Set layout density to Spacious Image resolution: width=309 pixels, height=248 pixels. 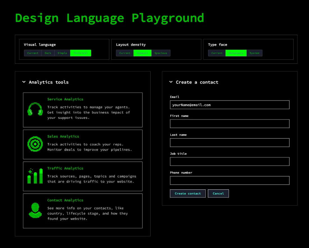coord(161,53)
